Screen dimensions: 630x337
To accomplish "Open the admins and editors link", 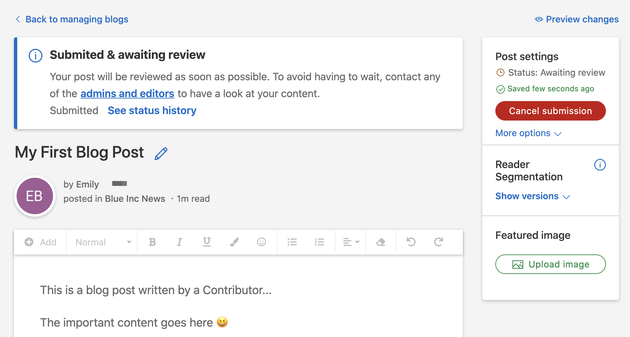I will [127, 94].
